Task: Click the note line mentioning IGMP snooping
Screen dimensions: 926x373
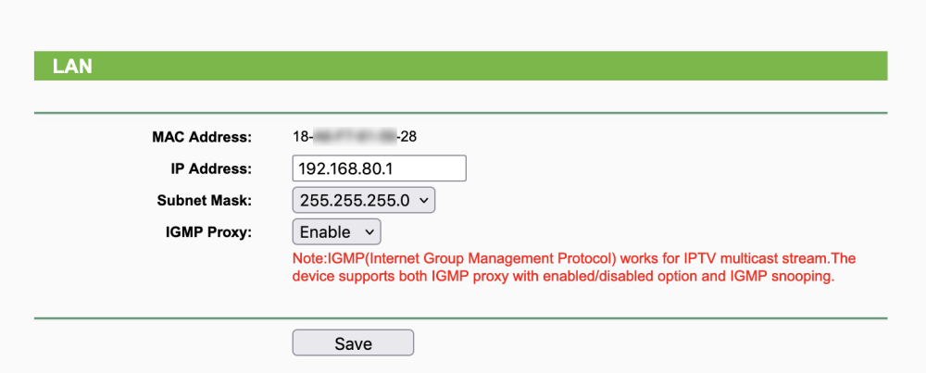Action: click(x=563, y=276)
